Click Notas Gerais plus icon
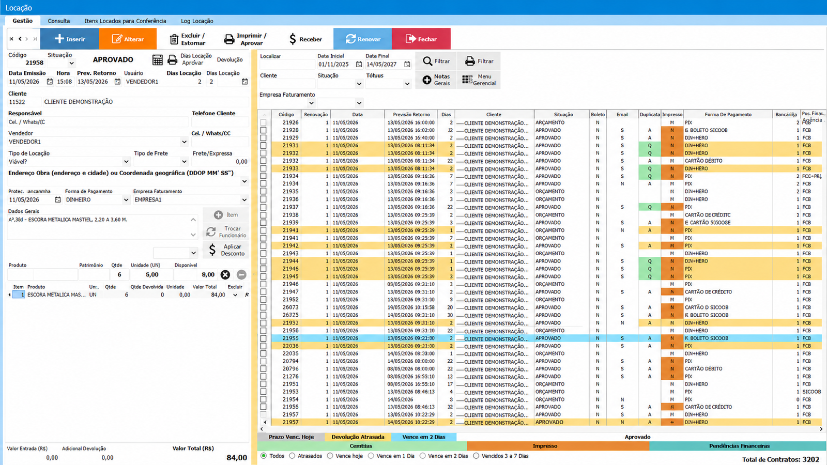The image size is (827, 465). coord(427,80)
